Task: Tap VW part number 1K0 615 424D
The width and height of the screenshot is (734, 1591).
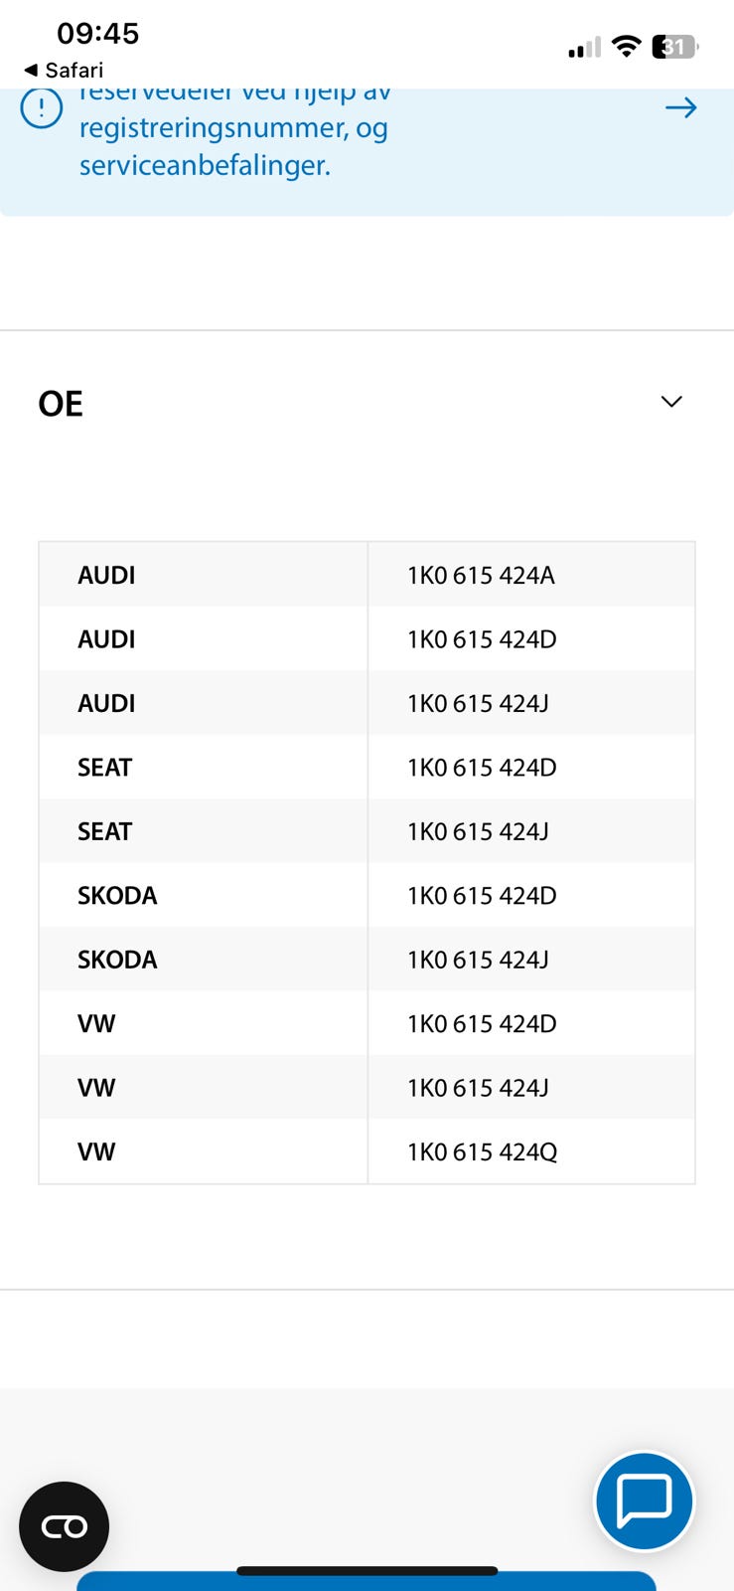Action: point(482,1023)
